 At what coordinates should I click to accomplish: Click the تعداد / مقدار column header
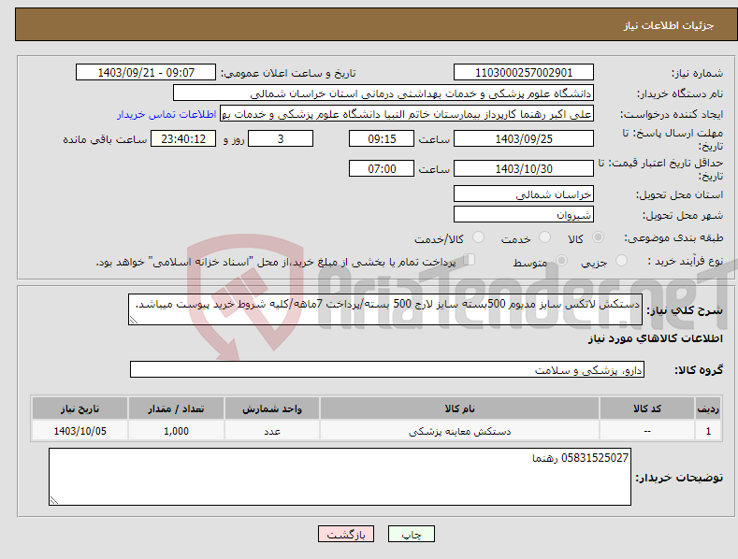coord(176,408)
